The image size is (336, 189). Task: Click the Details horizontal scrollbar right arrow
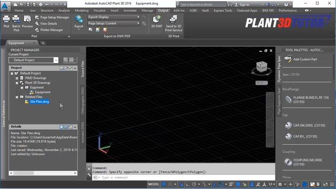click(75, 173)
